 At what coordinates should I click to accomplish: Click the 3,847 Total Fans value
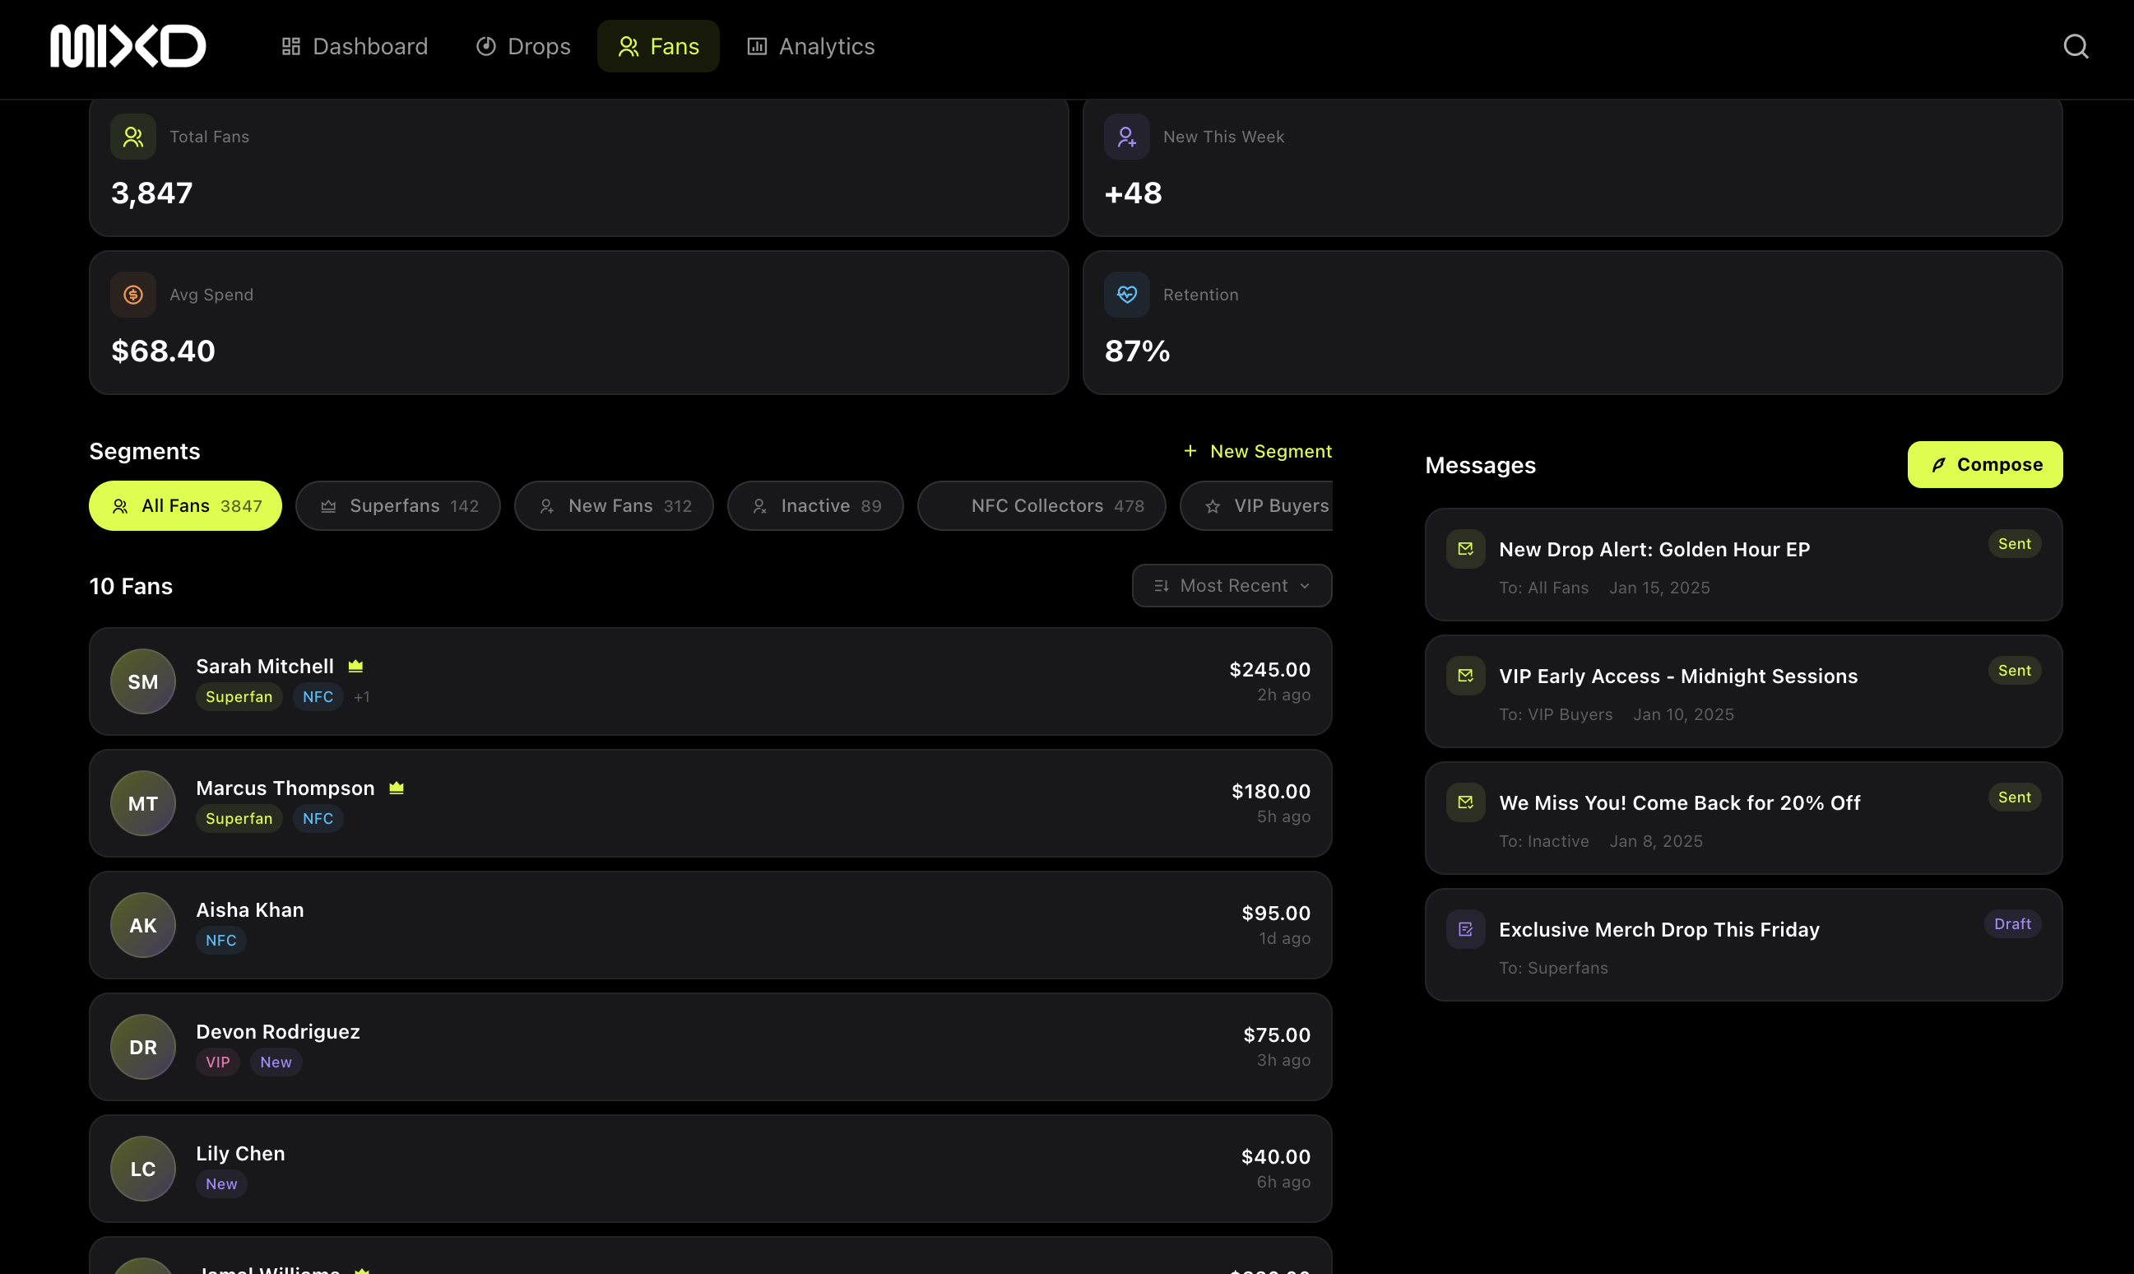(x=152, y=193)
